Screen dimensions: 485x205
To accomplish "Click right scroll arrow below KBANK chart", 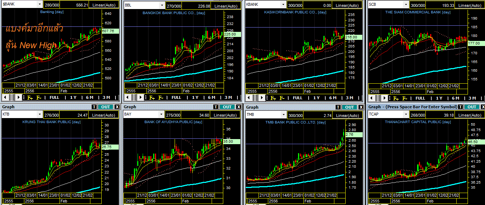I will pos(262,97).
